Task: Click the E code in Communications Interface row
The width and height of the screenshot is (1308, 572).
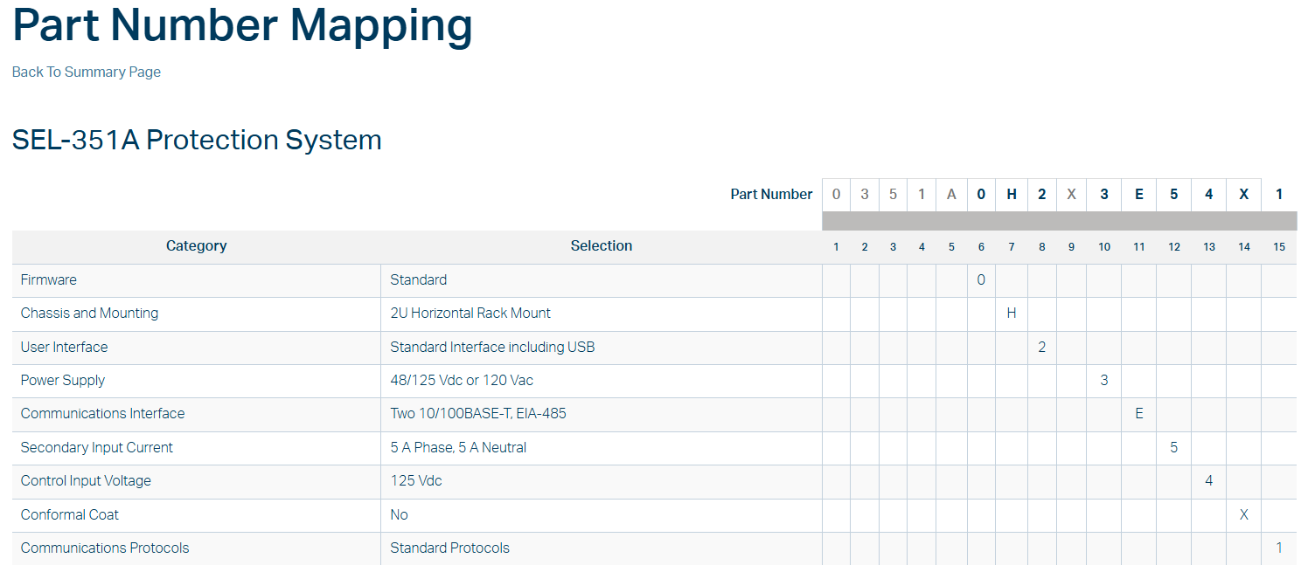Action: click(x=1139, y=414)
